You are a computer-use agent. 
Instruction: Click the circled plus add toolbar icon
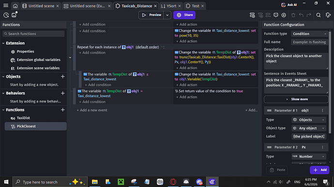point(284,15)
